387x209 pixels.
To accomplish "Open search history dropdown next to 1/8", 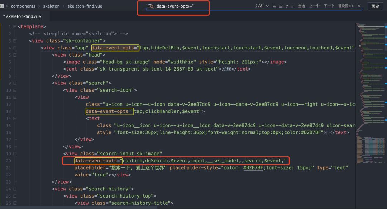I will [x=267, y=6].
